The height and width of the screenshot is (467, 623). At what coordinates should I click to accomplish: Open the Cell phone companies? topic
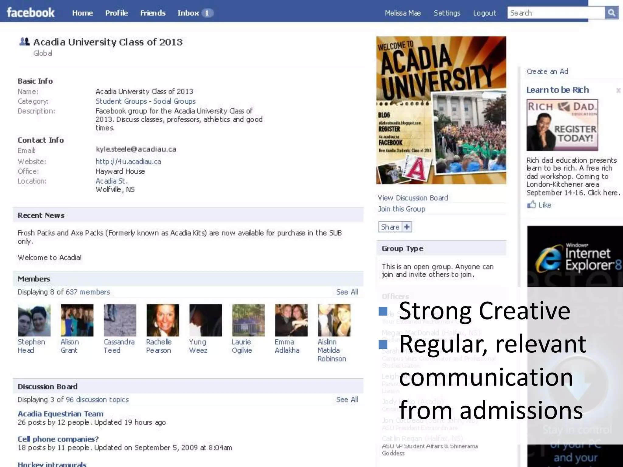(58, 439)
